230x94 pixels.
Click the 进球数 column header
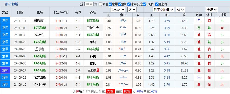coord(222,15)
